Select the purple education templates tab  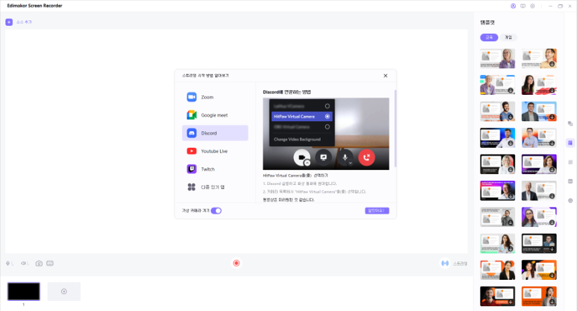click(489, 37)
